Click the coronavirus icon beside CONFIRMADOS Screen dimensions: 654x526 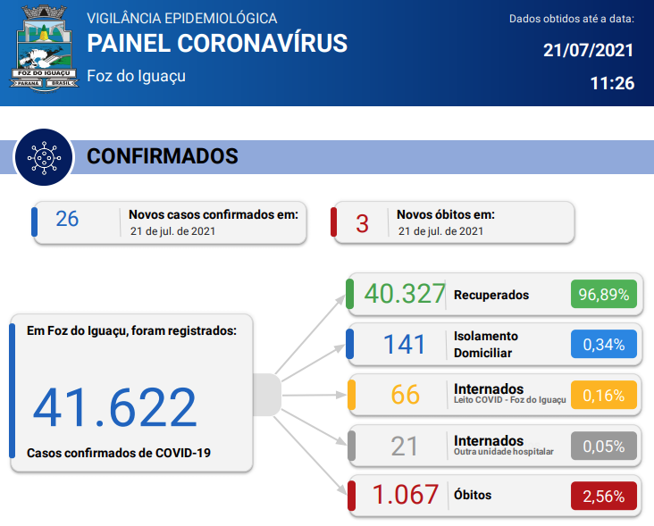tap(44, 157)
